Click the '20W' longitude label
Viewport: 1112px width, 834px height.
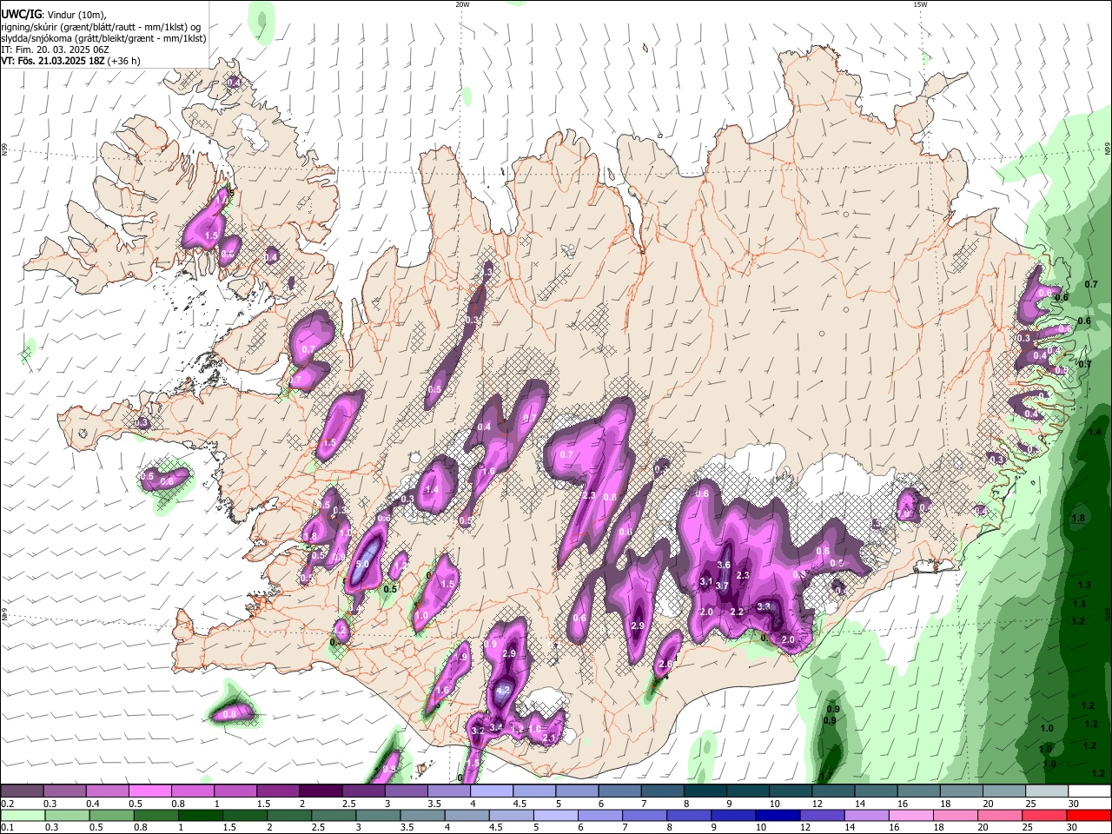pyautogui.click(x=462, y=4)
